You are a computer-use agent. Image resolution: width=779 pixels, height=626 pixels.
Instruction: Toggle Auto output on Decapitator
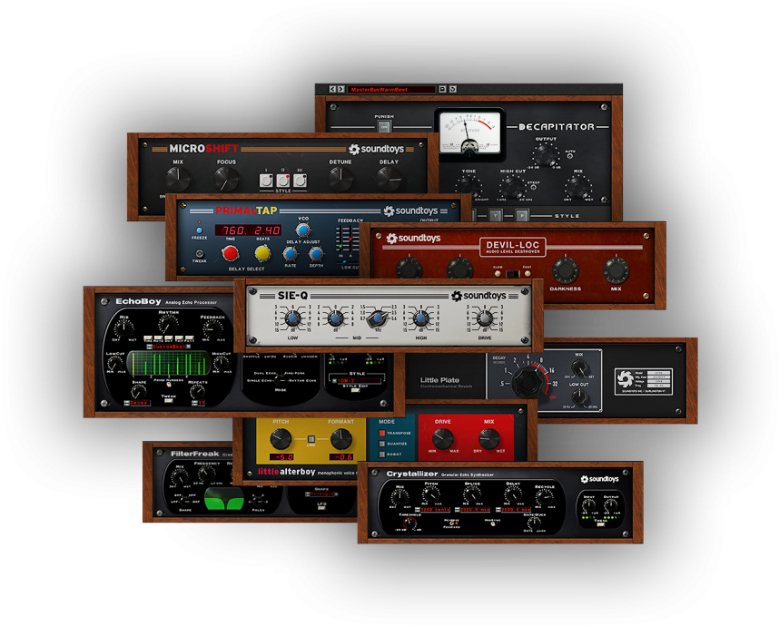point(570,156)
